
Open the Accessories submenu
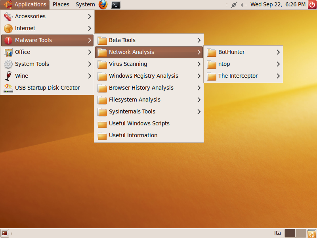click(x=47, y=16)
